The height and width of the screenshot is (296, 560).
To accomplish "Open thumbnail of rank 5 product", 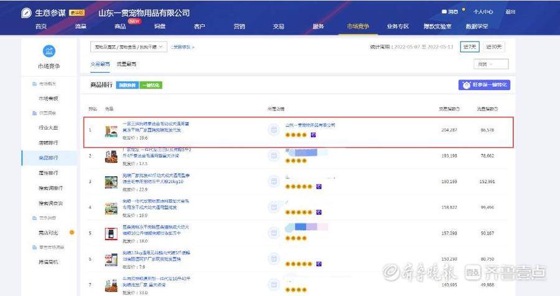I will pyautogui.click(x=111, y=234).
